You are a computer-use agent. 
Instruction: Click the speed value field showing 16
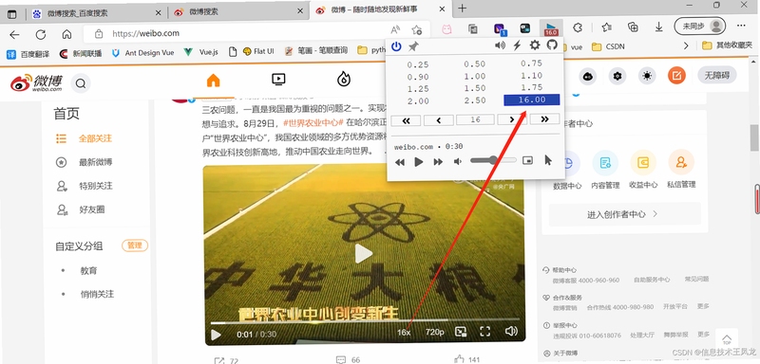pyautogui.click(x=475, y=119)
